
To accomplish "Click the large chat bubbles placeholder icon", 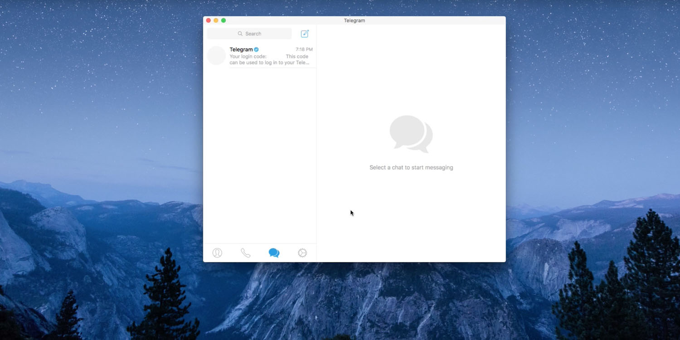I will click(x=411, y=134).
